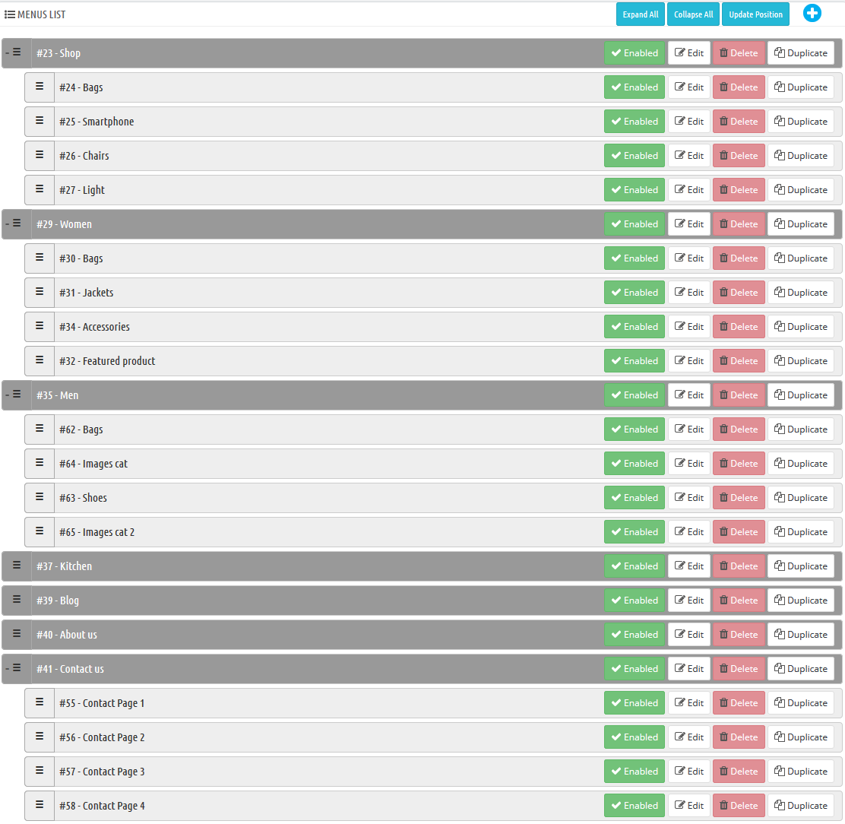
Task: Toggle Enabled status for #34 Accessories
Action: tap(634, 327)
